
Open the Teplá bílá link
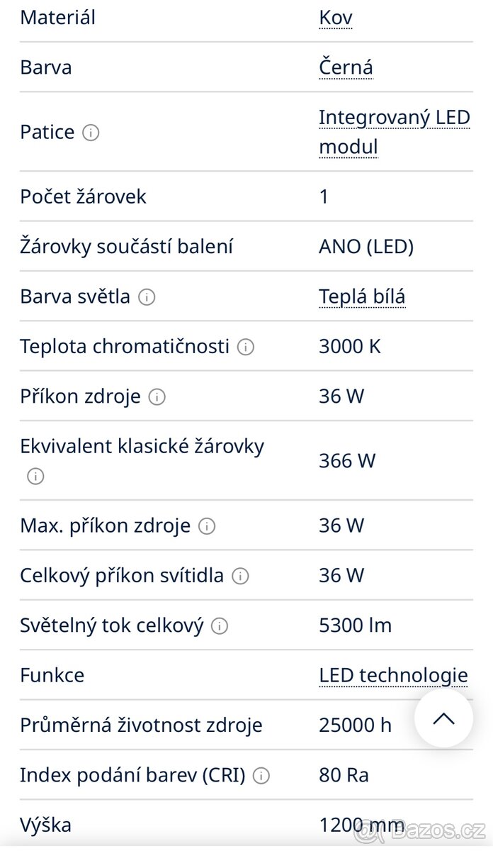362,296
